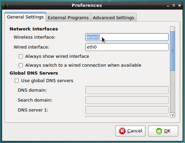Image resolution: width=185 pixels, height=143 pixels.
Task: Switch to the General Settings tab
Action: tap(25, 17)
